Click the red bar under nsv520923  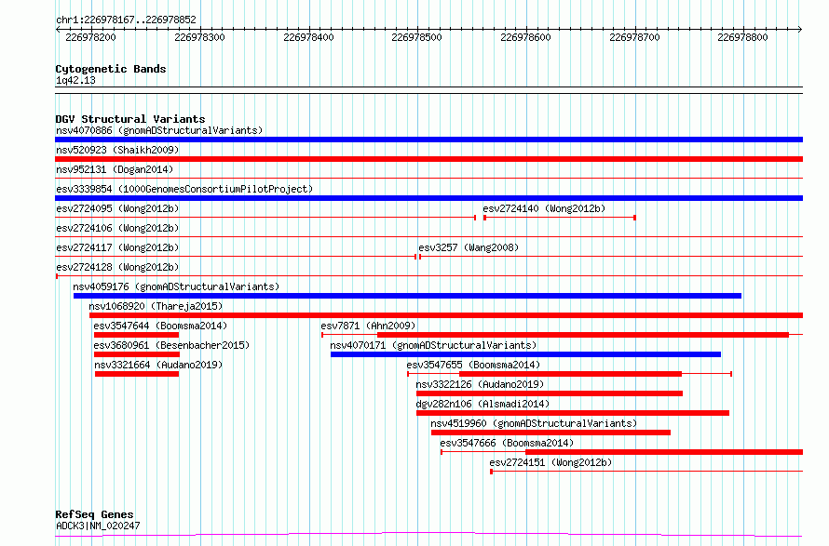pos(428,159)
